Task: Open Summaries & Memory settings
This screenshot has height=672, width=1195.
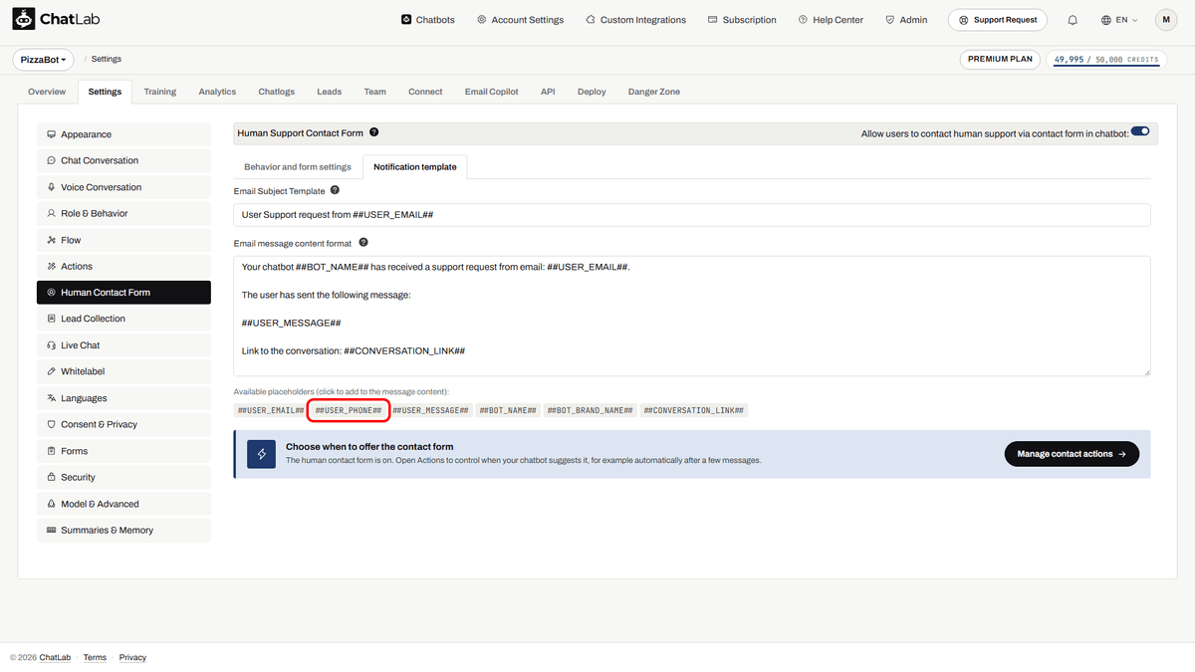Action: (123, 530)
